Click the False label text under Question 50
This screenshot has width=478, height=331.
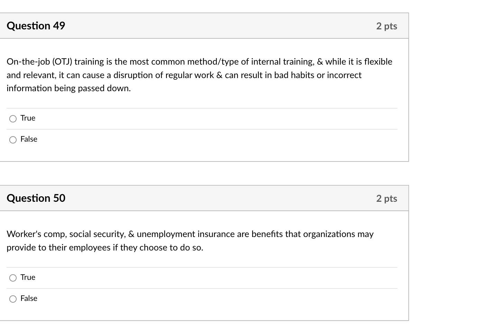29,298
